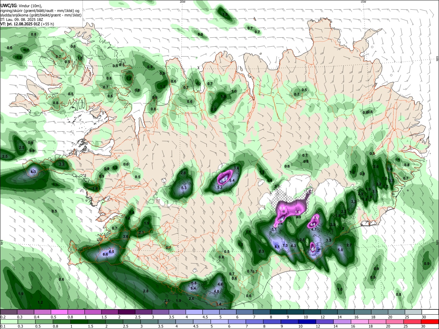The width and height of the screenshot is (439, 329).
Task: Click the 'slydda/snjókoma' legend description line
Action: pos(41,15)
